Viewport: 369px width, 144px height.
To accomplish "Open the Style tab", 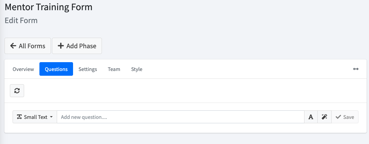I will coord(137,69).
